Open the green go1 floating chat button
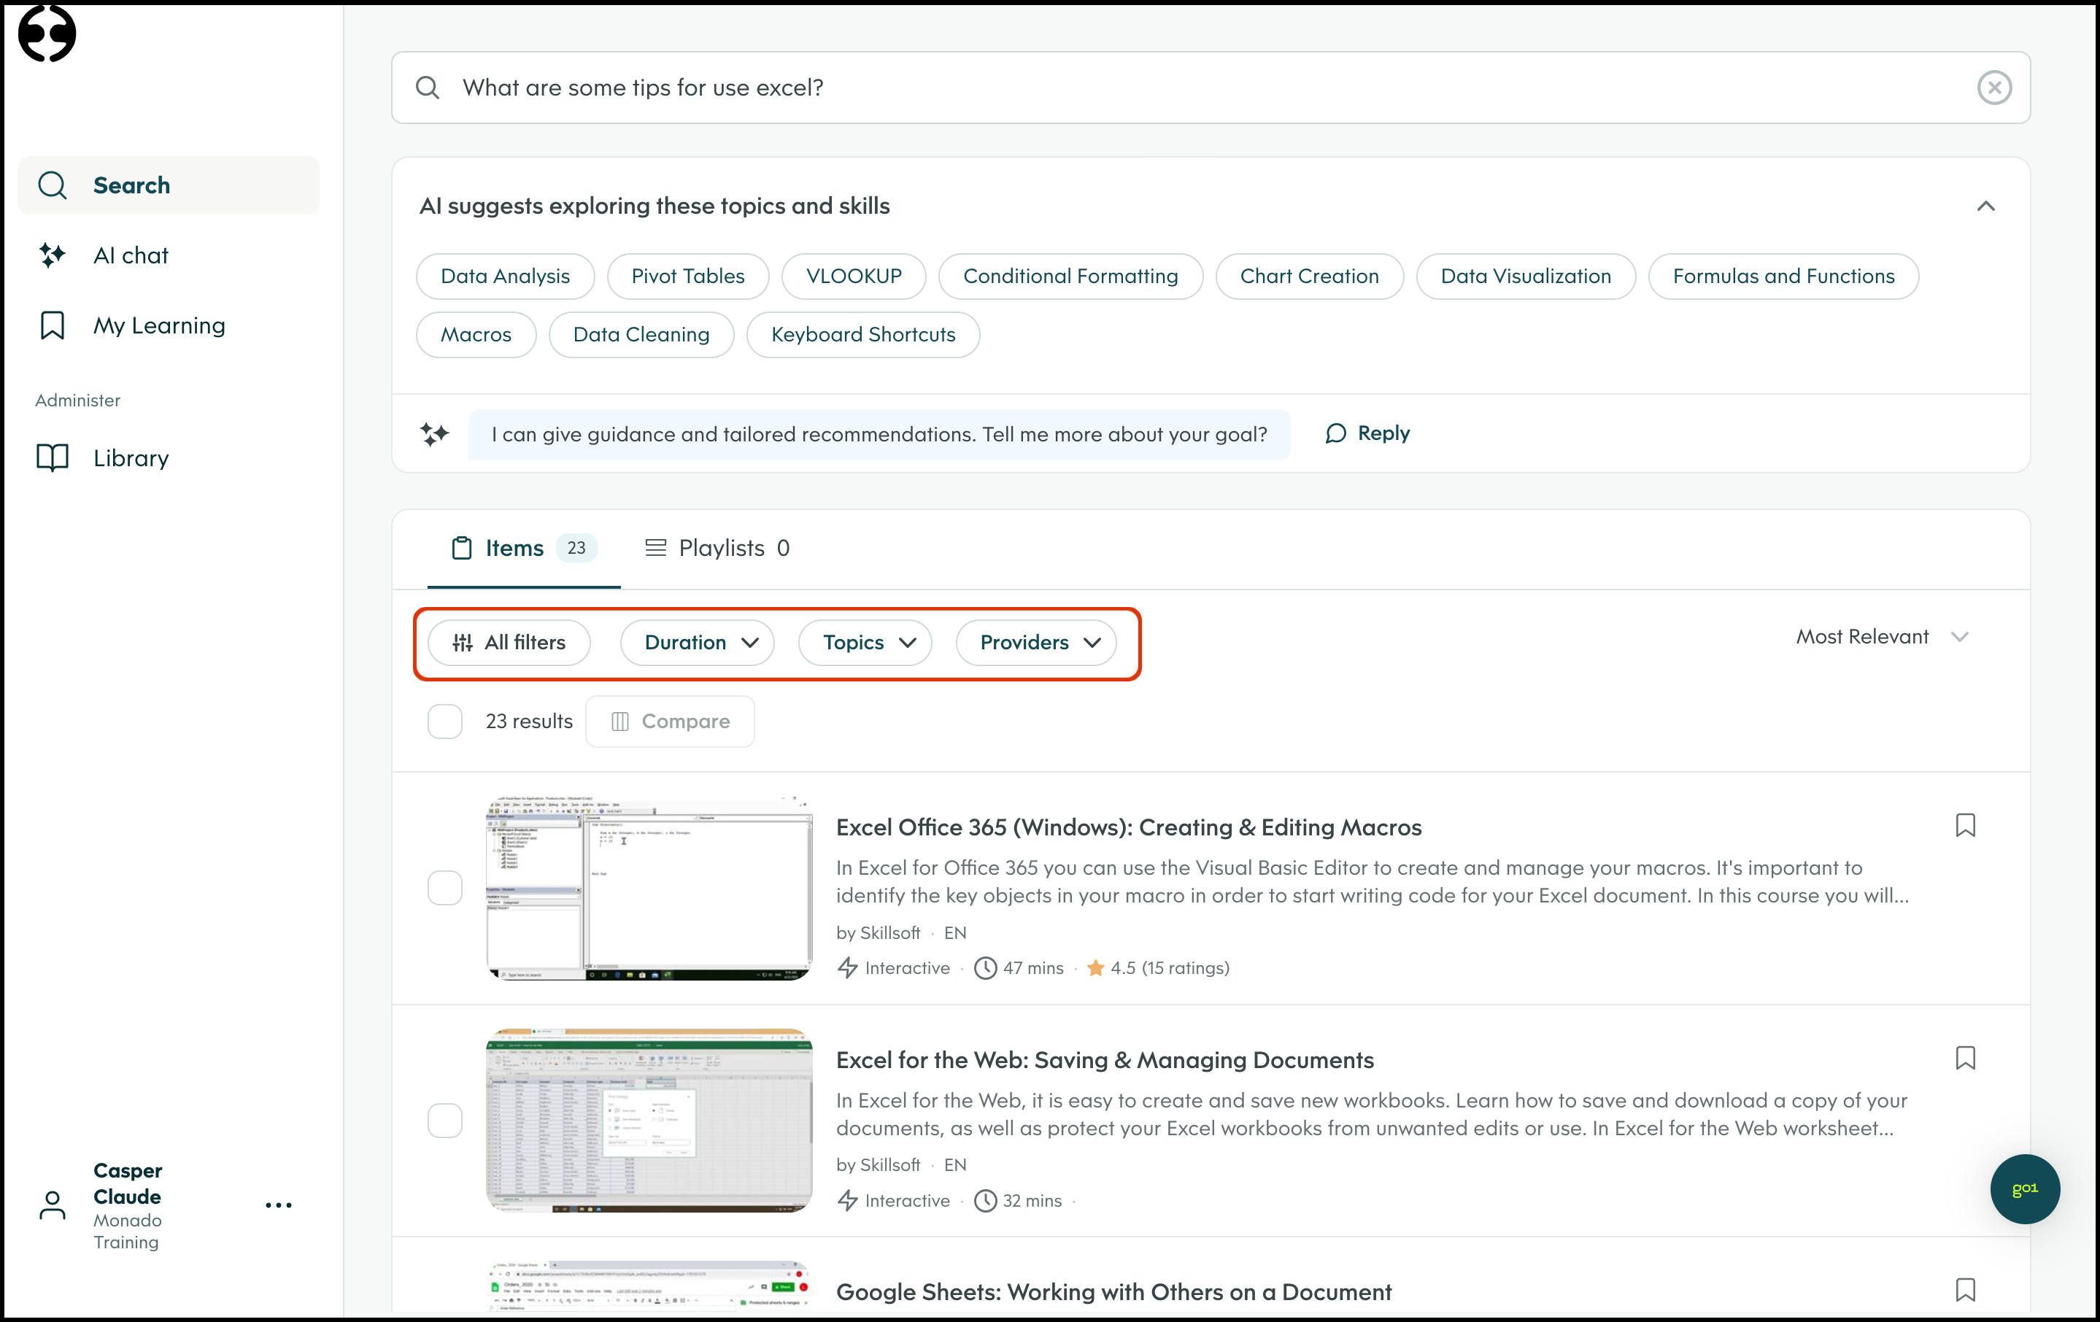The width and height of the screenshot is (2100, 1322). pyautogui.click(x=2024, y=1188)
